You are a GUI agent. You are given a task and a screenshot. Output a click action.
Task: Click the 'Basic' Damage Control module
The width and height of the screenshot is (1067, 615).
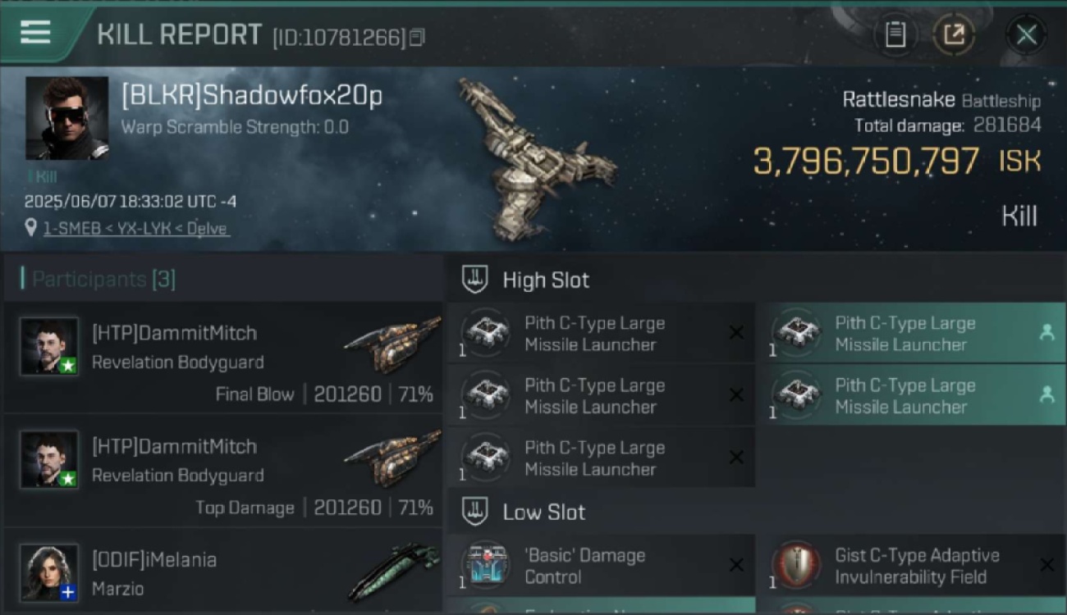tap(601, 566)
